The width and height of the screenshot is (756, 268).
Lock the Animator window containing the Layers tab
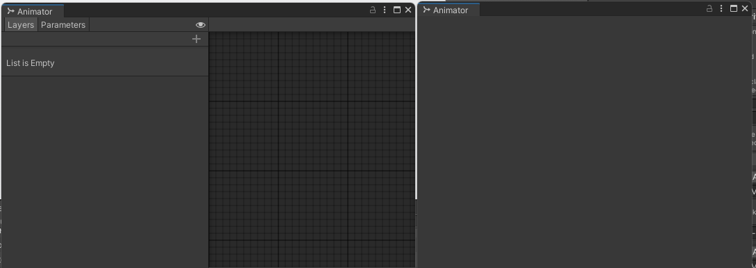click(373, 10)
